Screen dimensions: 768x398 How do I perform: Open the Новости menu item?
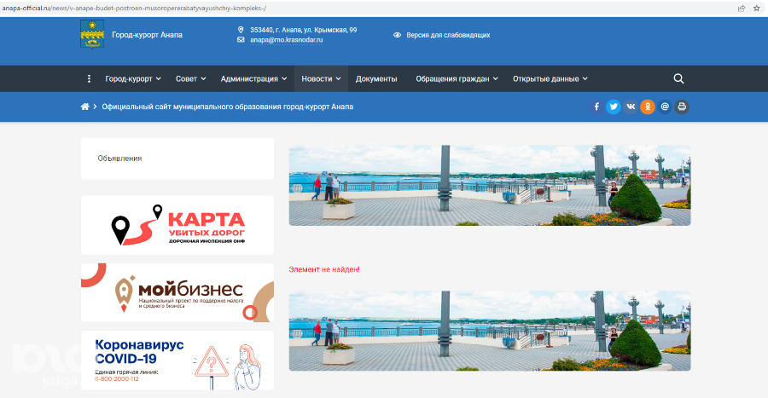(x=321, y=78)
